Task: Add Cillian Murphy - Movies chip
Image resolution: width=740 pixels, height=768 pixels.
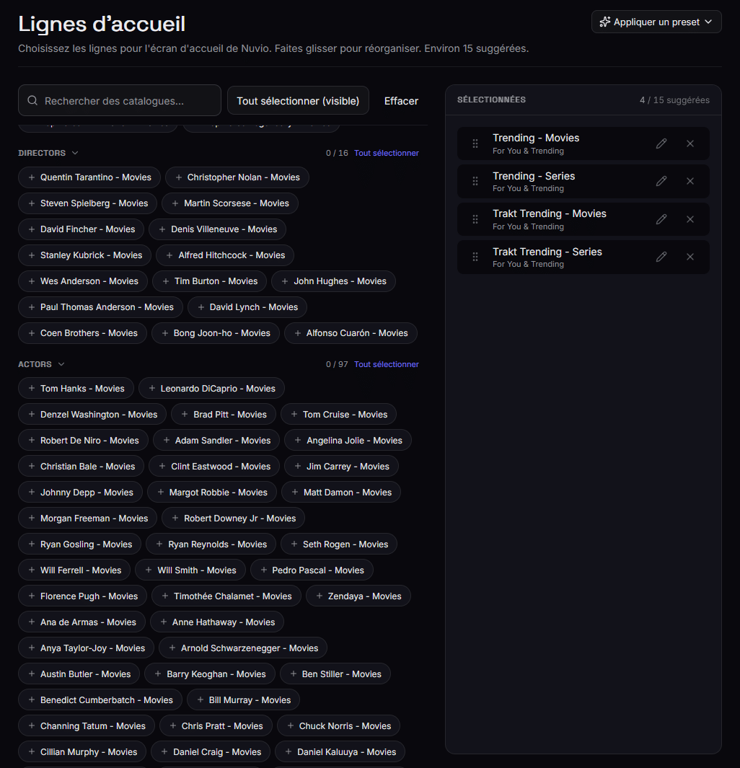Action: tap(82, 752)
